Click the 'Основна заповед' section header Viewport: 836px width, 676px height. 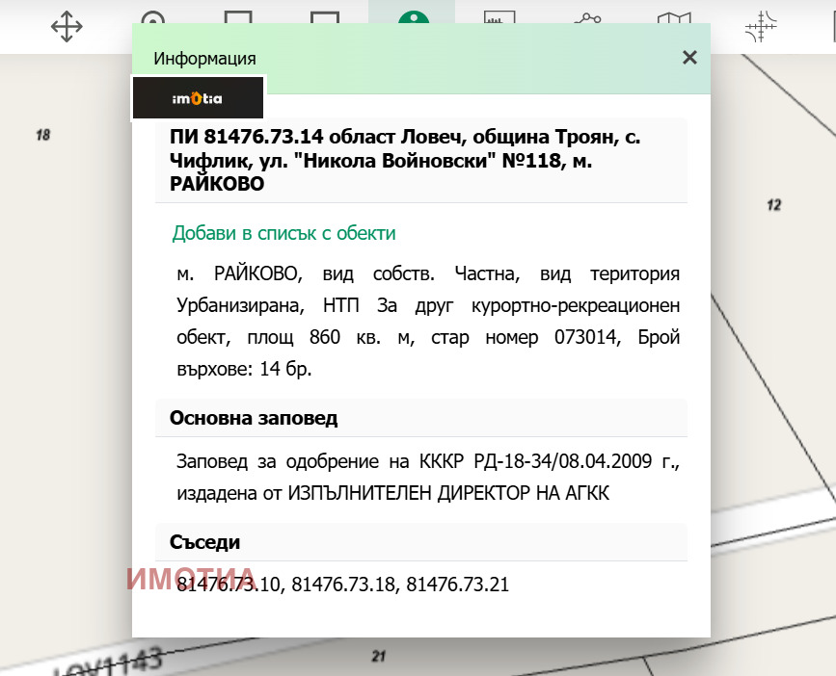click(254, 419)
